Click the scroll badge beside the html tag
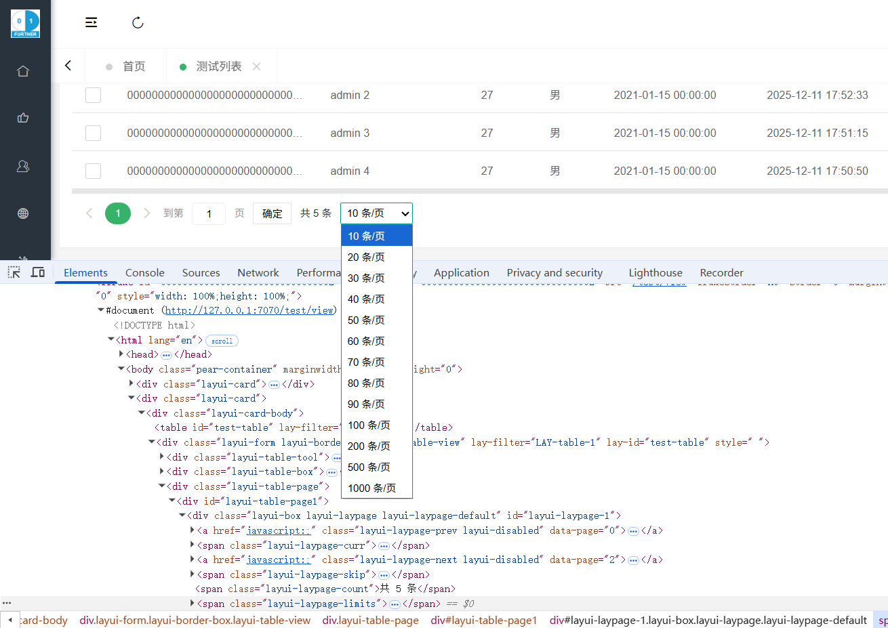 point(222,341)
